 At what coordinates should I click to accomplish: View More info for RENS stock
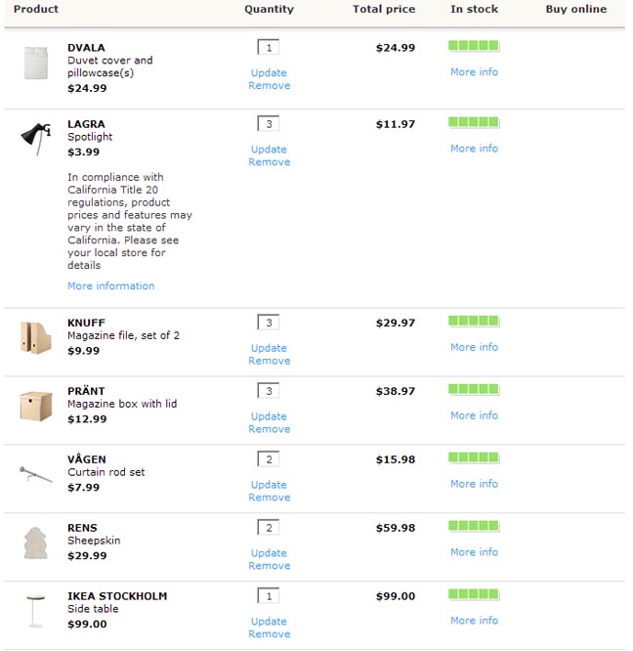click(x=474, y=552)
